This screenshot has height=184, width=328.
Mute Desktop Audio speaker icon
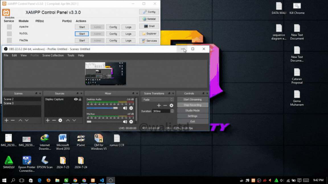coord(125,108)
